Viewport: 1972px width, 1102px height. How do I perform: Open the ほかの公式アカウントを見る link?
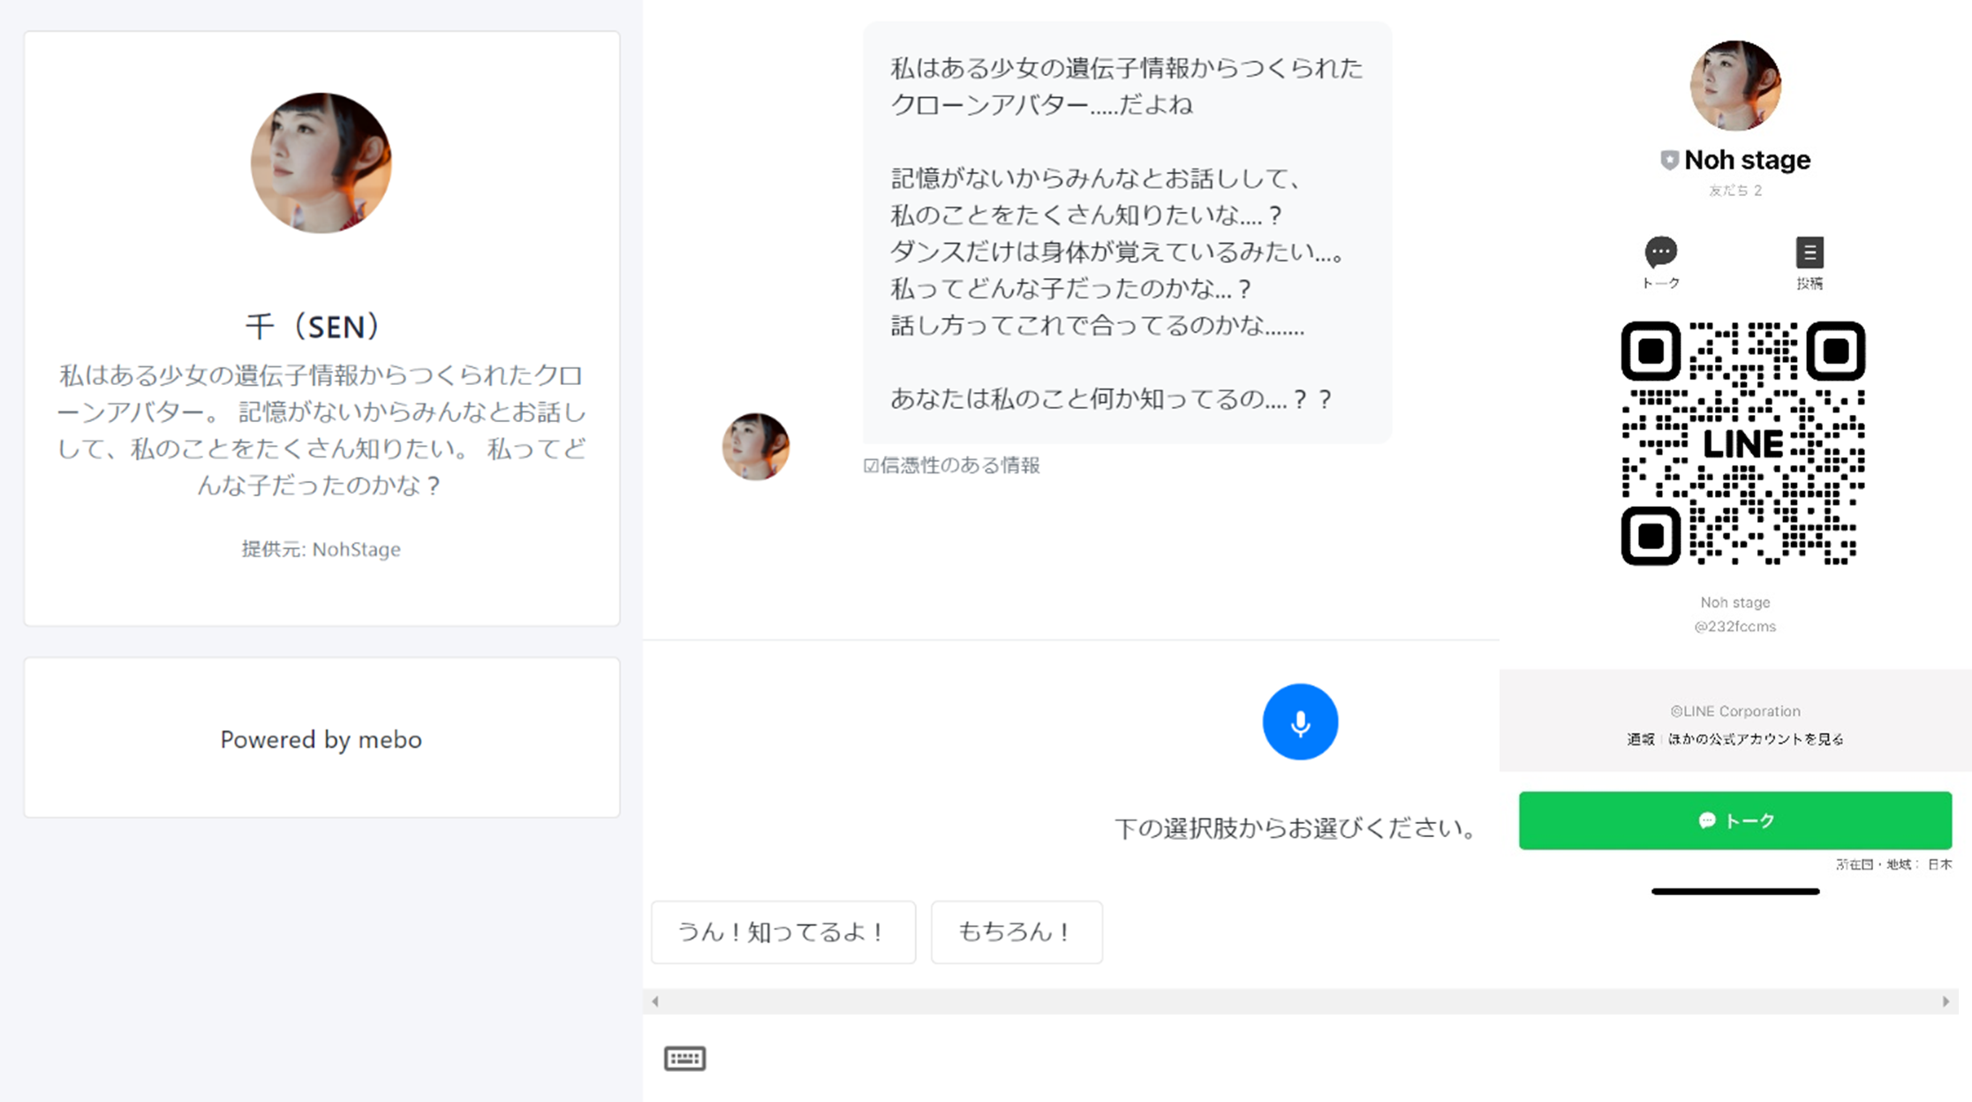tap(1756, 739)
